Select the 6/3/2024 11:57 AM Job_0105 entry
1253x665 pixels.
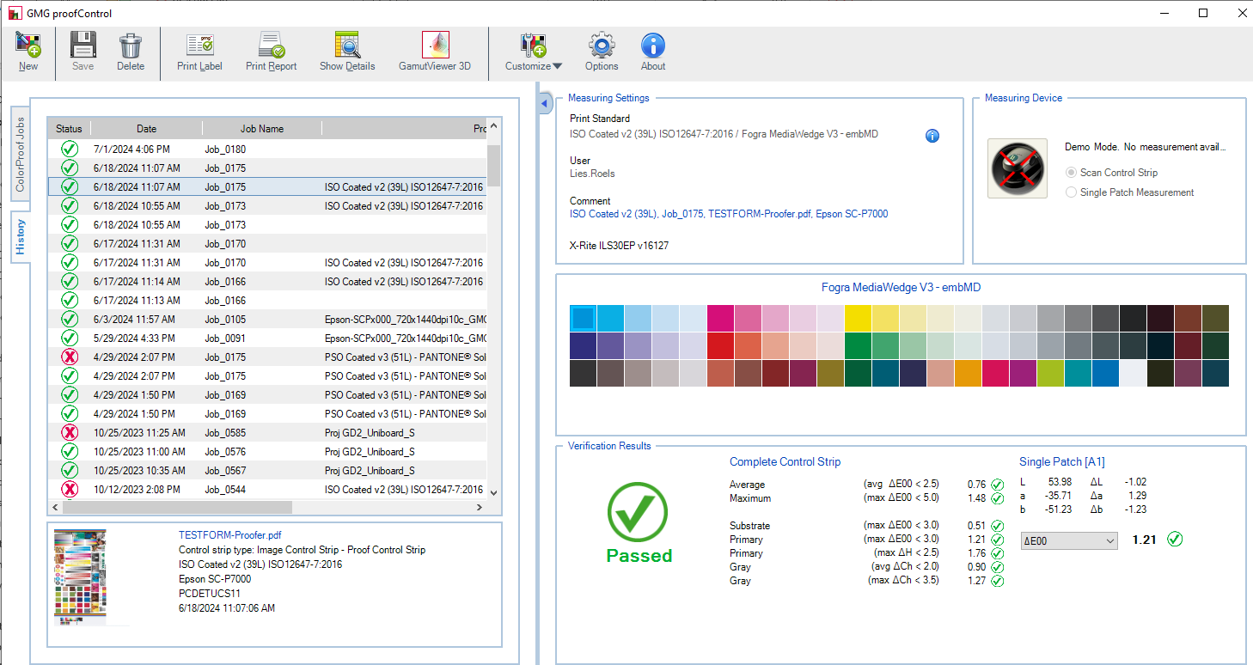[267, 320]
